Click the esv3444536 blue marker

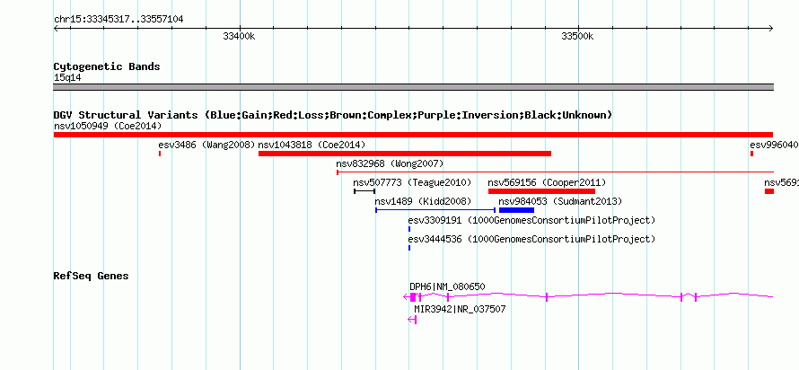click(x=409, y=248)
